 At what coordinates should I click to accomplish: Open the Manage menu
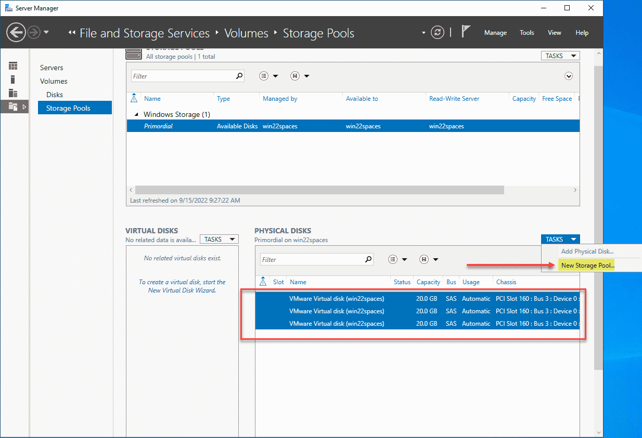(x=495, y=33)
